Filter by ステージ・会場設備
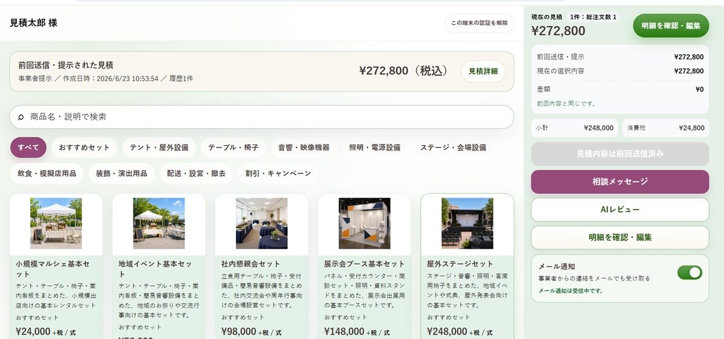The height and width of the screenshot is (339, 724). click(453, 148)
